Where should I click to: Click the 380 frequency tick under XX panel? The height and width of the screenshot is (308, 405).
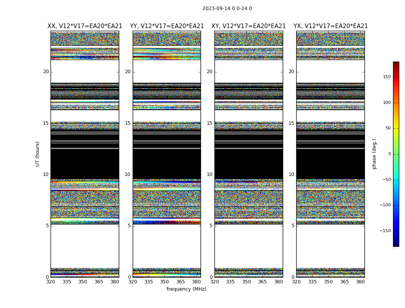click(115, 282)
